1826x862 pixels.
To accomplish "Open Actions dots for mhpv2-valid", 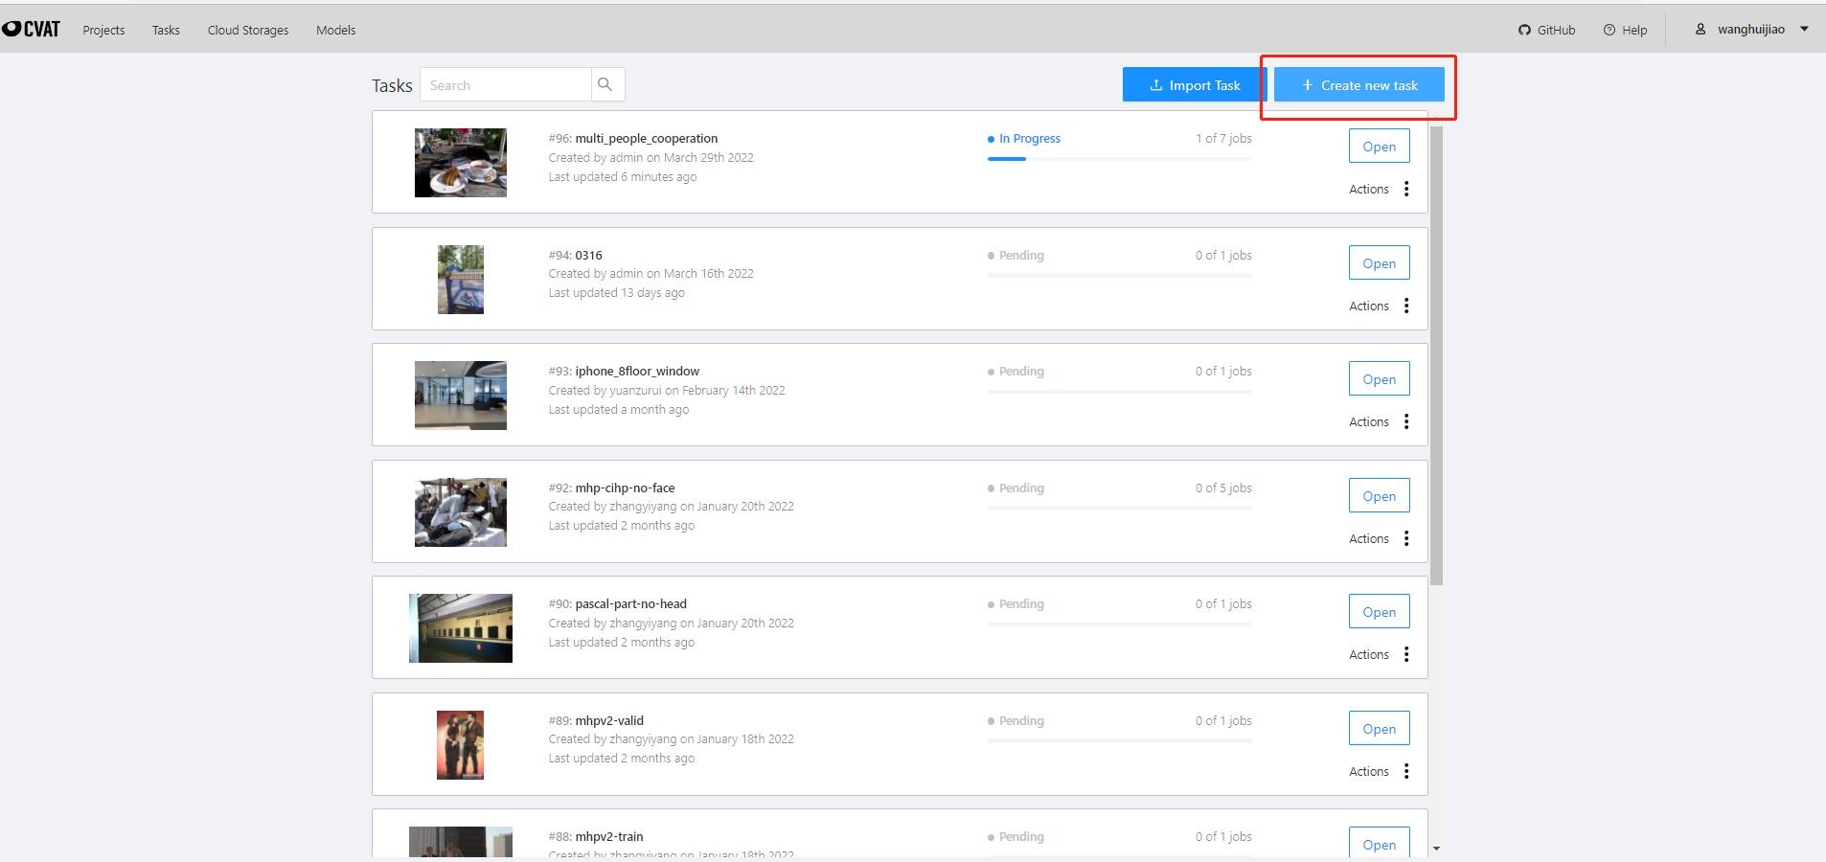I will click(x=1406, y=771).
